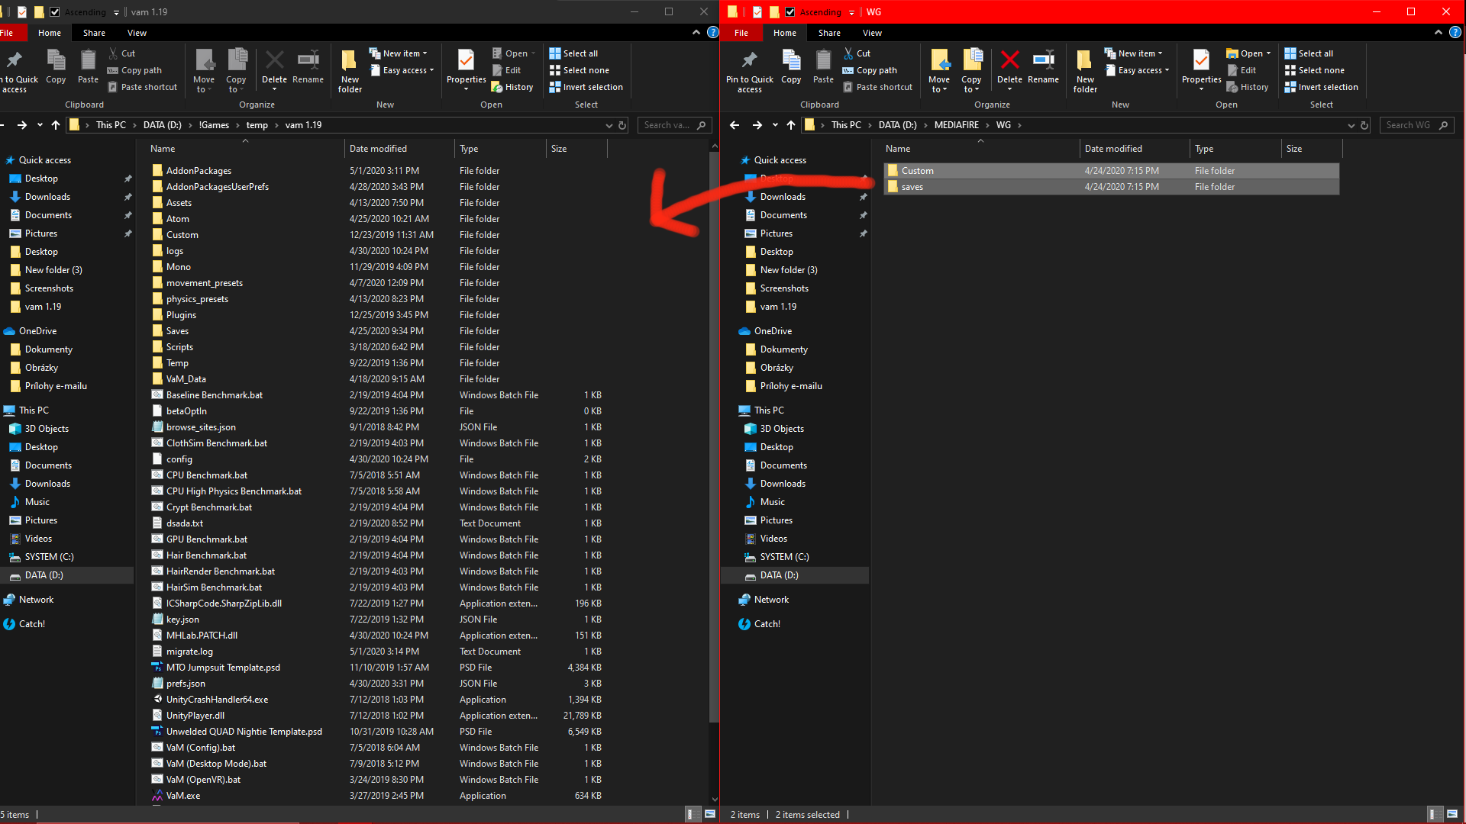The image size is (1466, 824).
Task: Open Help in the WG window
Action: 1455,32
